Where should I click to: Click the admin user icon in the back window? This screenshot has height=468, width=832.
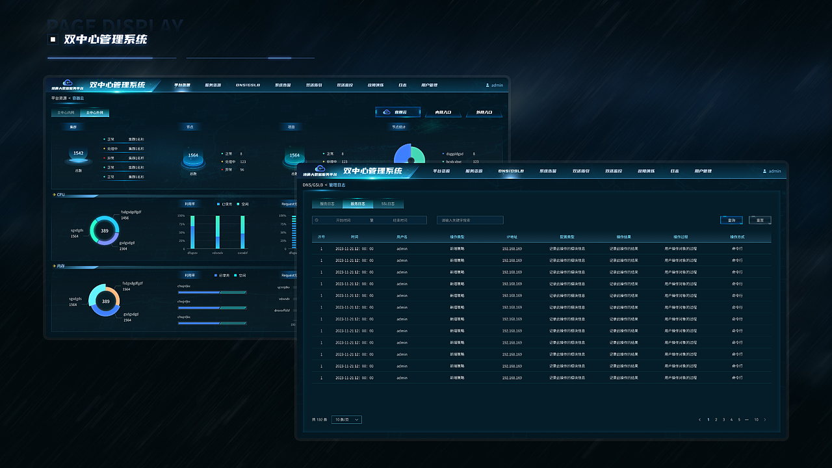tap(487, 85)
